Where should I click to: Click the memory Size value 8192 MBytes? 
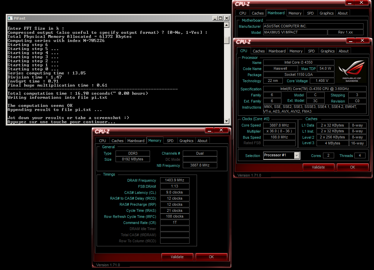pyautogui.click(x=133, y=159)
